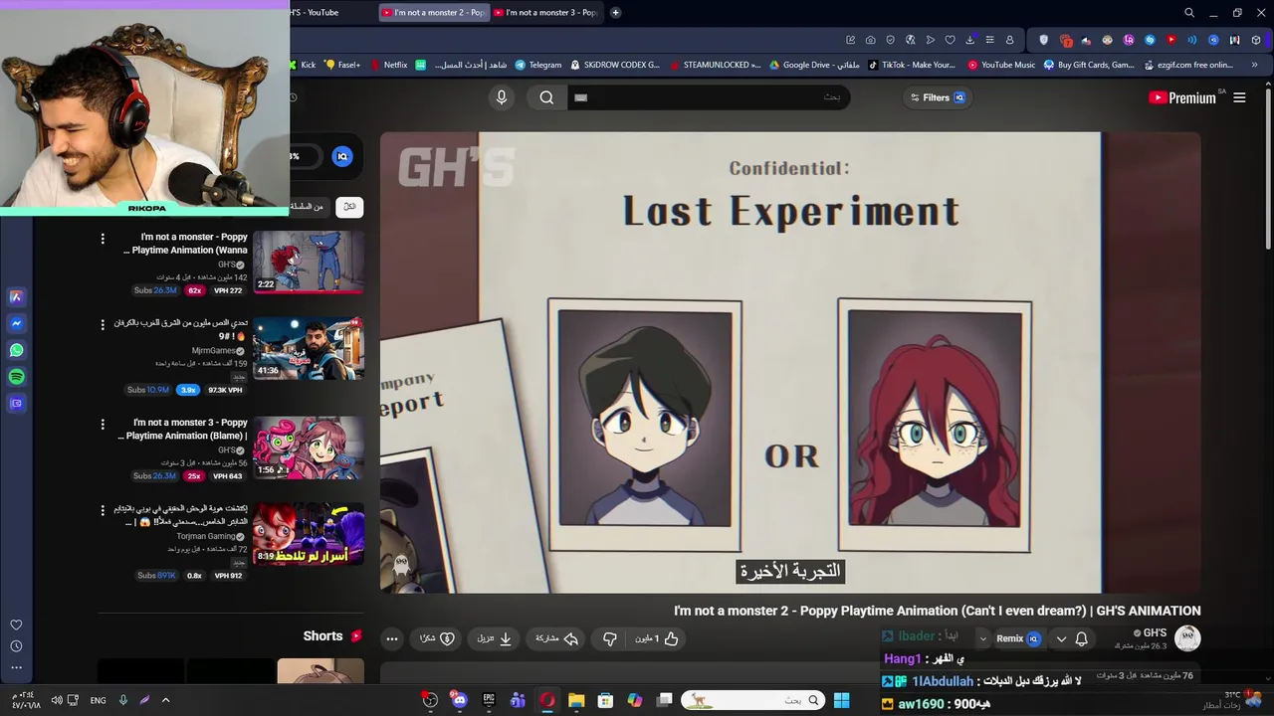1274x716 pixels.
Task: Open the YouTube Music bookmark
Action: pyautogui.click(x=1001, y=65)
